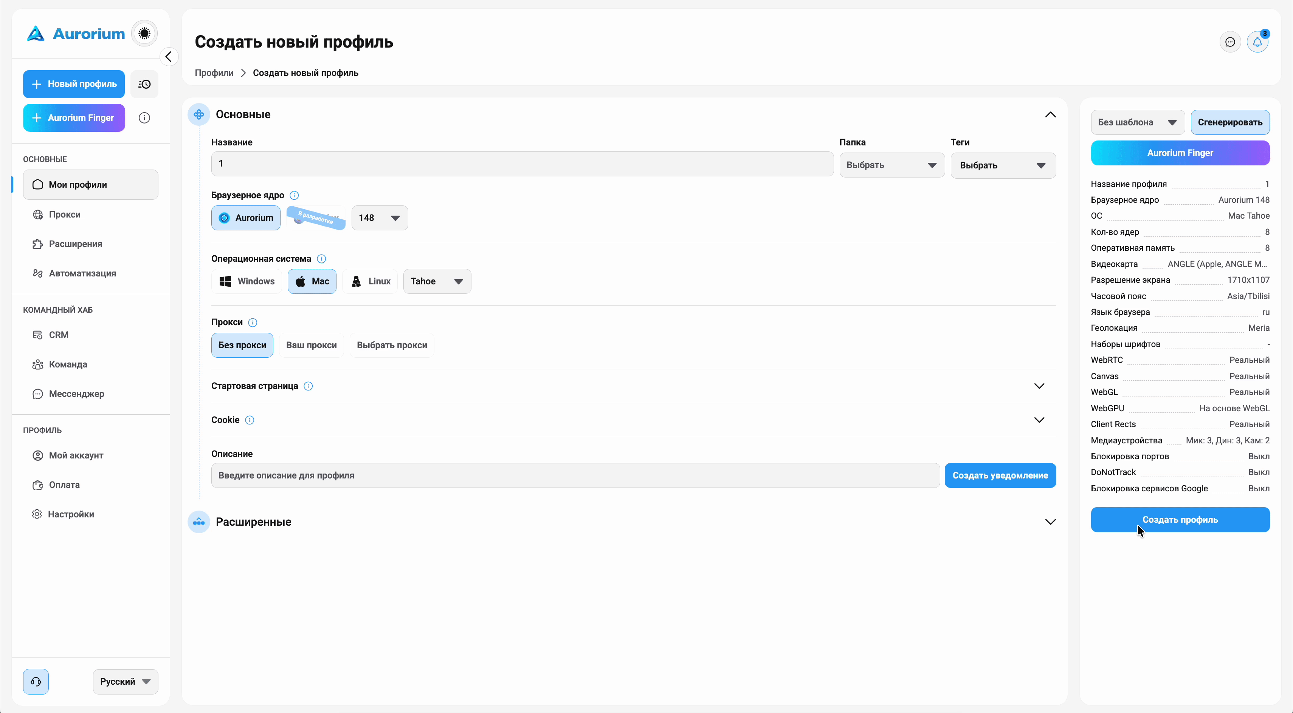Click the Asia/Tbilisi timezone value
Screen dimensions: 1293x713
[x=1248, y=296]
